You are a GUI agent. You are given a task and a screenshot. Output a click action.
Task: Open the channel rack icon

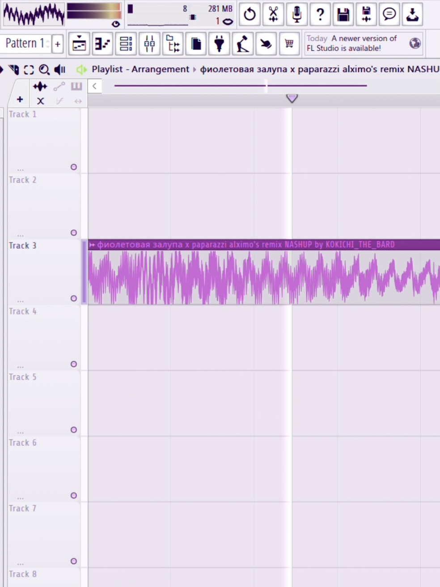click(126, 44)
